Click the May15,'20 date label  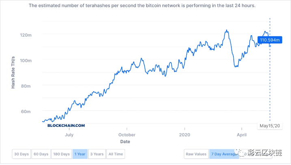(270, 126)
